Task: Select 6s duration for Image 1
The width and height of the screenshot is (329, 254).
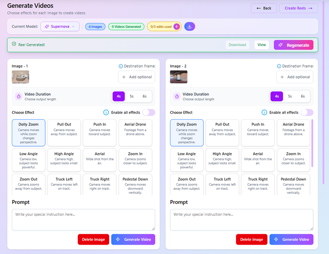Action: (x=144, y=96)
